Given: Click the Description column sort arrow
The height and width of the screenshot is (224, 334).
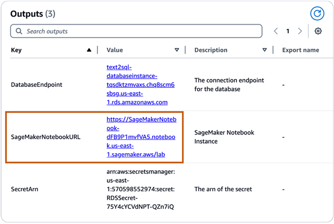Looking at the screenshot, I should coord(264,50).
